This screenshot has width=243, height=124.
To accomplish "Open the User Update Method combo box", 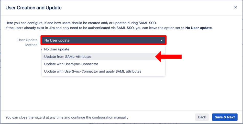I will click(104, 40).
